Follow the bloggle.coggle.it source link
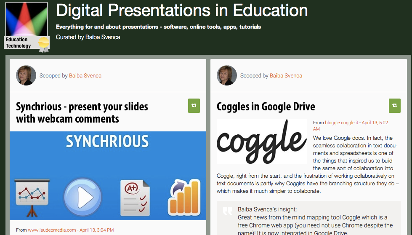 pyautogui.click(x=342, y=123)
